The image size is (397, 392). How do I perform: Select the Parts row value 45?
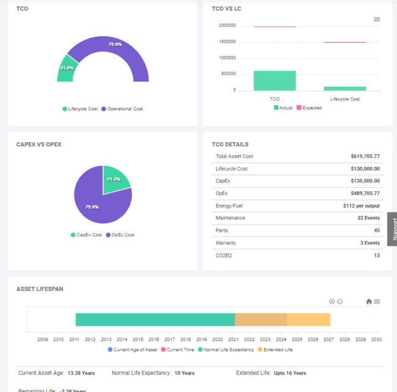(377, 230)
